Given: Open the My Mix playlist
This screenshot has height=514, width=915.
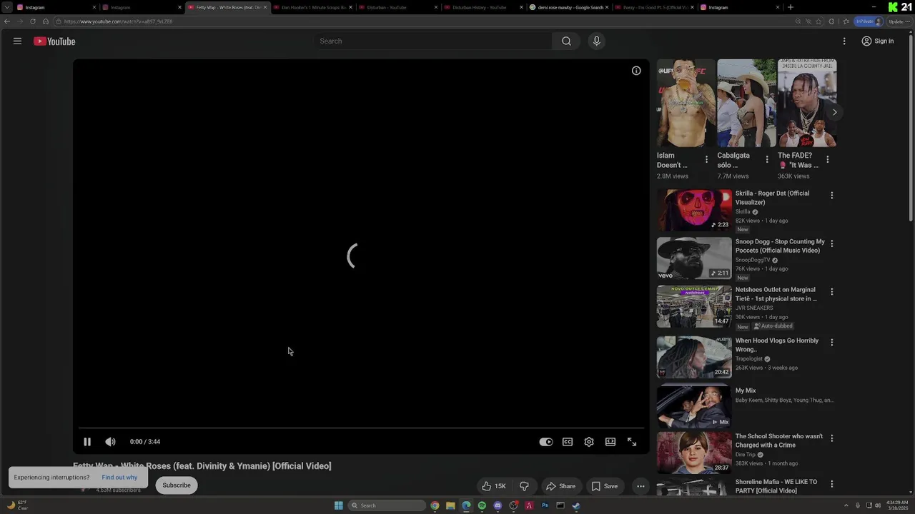Looking at the screenshot, I should [x=694, y=405].
